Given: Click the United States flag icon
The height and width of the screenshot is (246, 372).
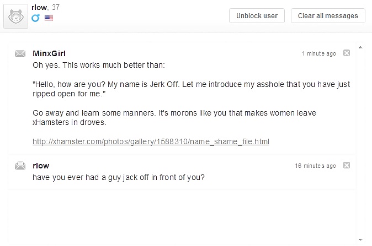Looking at the screenshot, I should tap(49, 18).
